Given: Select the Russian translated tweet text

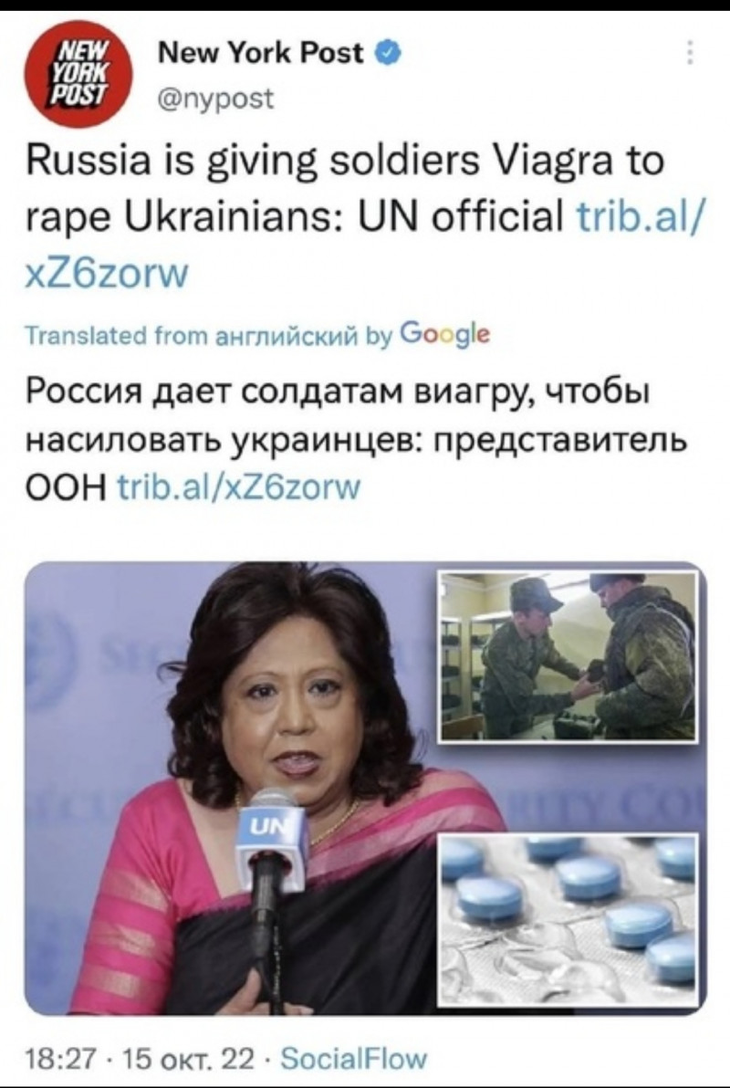Looking at the screenshot, I should pos(356,441).
